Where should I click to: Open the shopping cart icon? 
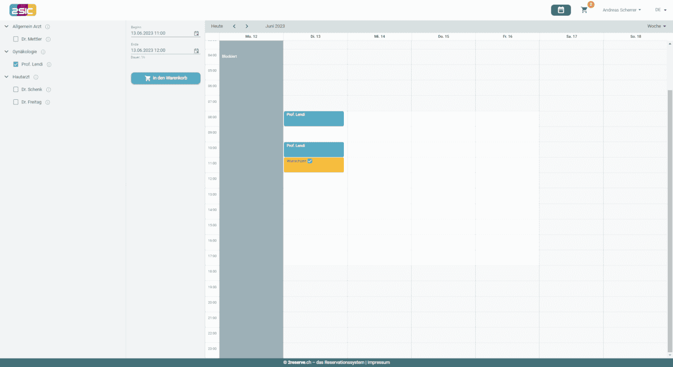[x=584, y=10]
